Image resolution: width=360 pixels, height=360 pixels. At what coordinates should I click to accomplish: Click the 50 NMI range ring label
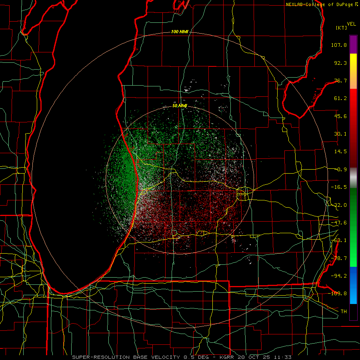click(x=180, y=106)
